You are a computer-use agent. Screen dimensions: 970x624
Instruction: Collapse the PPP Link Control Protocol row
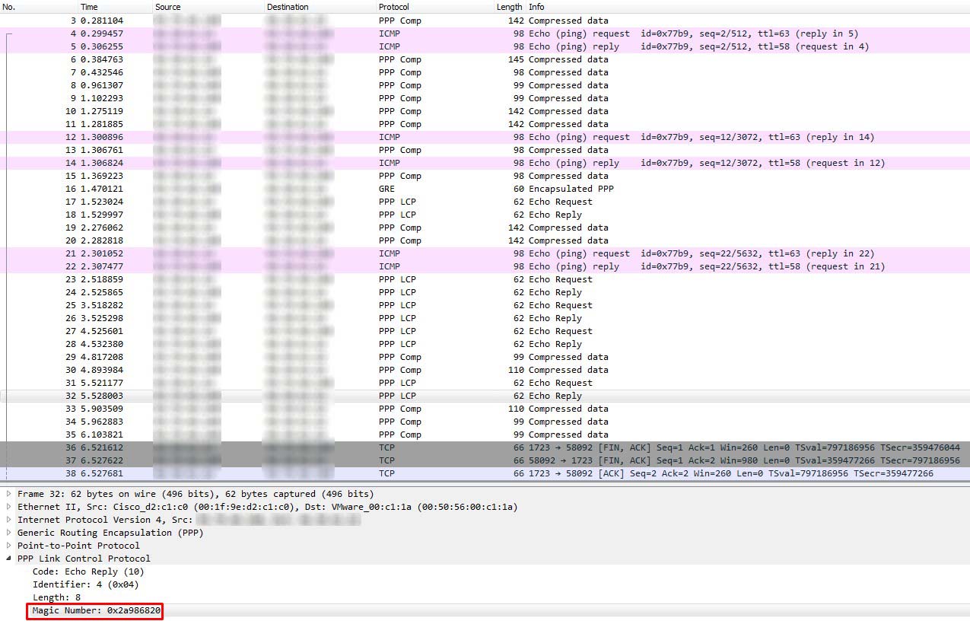(x=9, y=559)
